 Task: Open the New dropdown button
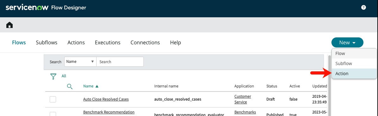pos(347,42)
